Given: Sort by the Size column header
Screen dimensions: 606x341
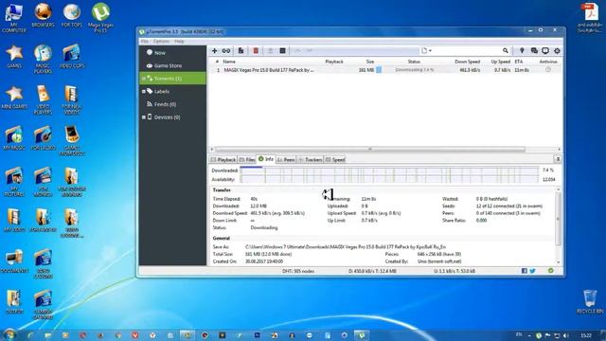Looking at the screenshot, I should pyautogui.click(x=370, y=62).
